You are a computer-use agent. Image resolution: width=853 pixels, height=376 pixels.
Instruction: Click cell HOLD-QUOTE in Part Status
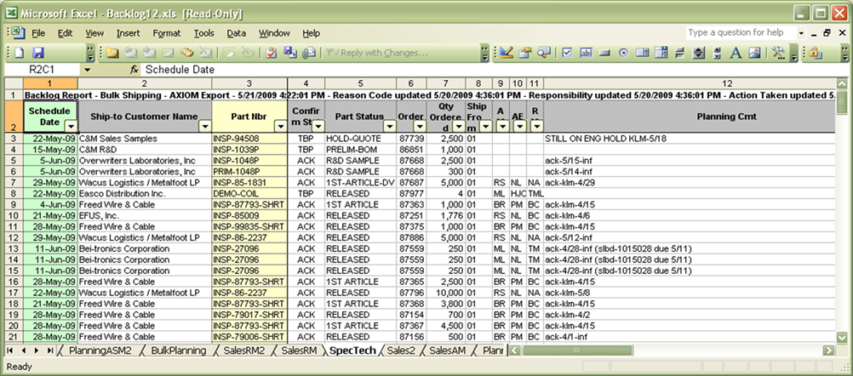click(361, 139)
